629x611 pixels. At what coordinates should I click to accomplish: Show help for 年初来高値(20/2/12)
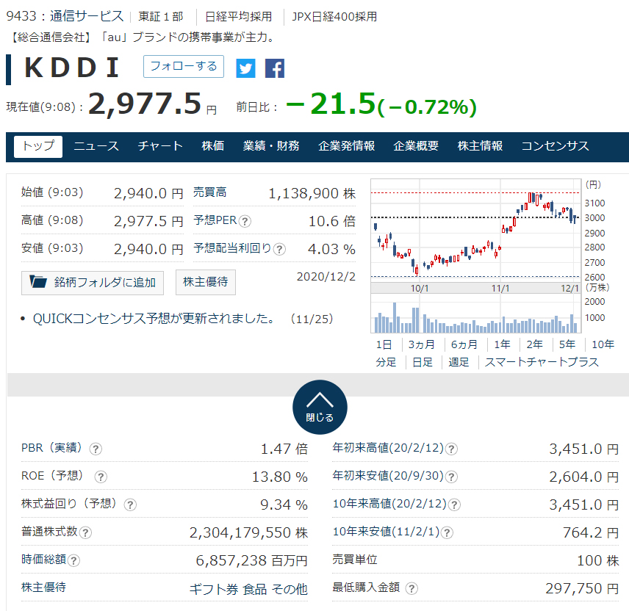coord(451,449)
